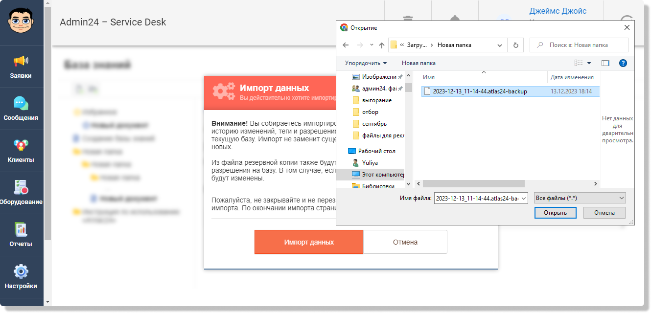Go back in file dialog
Screen dimensions: 651x313
tap(346, 45)
